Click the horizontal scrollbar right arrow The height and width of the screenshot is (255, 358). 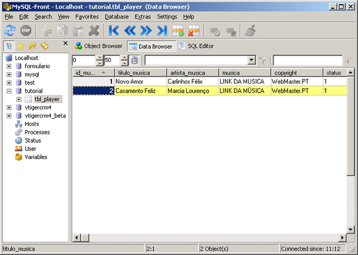point(342,238)
